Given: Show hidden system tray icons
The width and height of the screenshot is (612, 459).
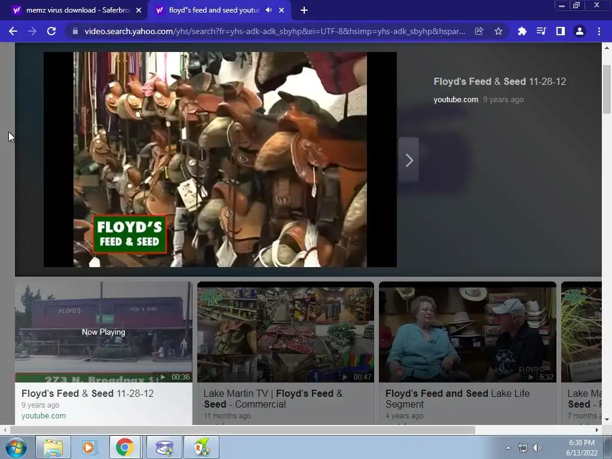Looking at the screenshot, I should pos(508,448).
